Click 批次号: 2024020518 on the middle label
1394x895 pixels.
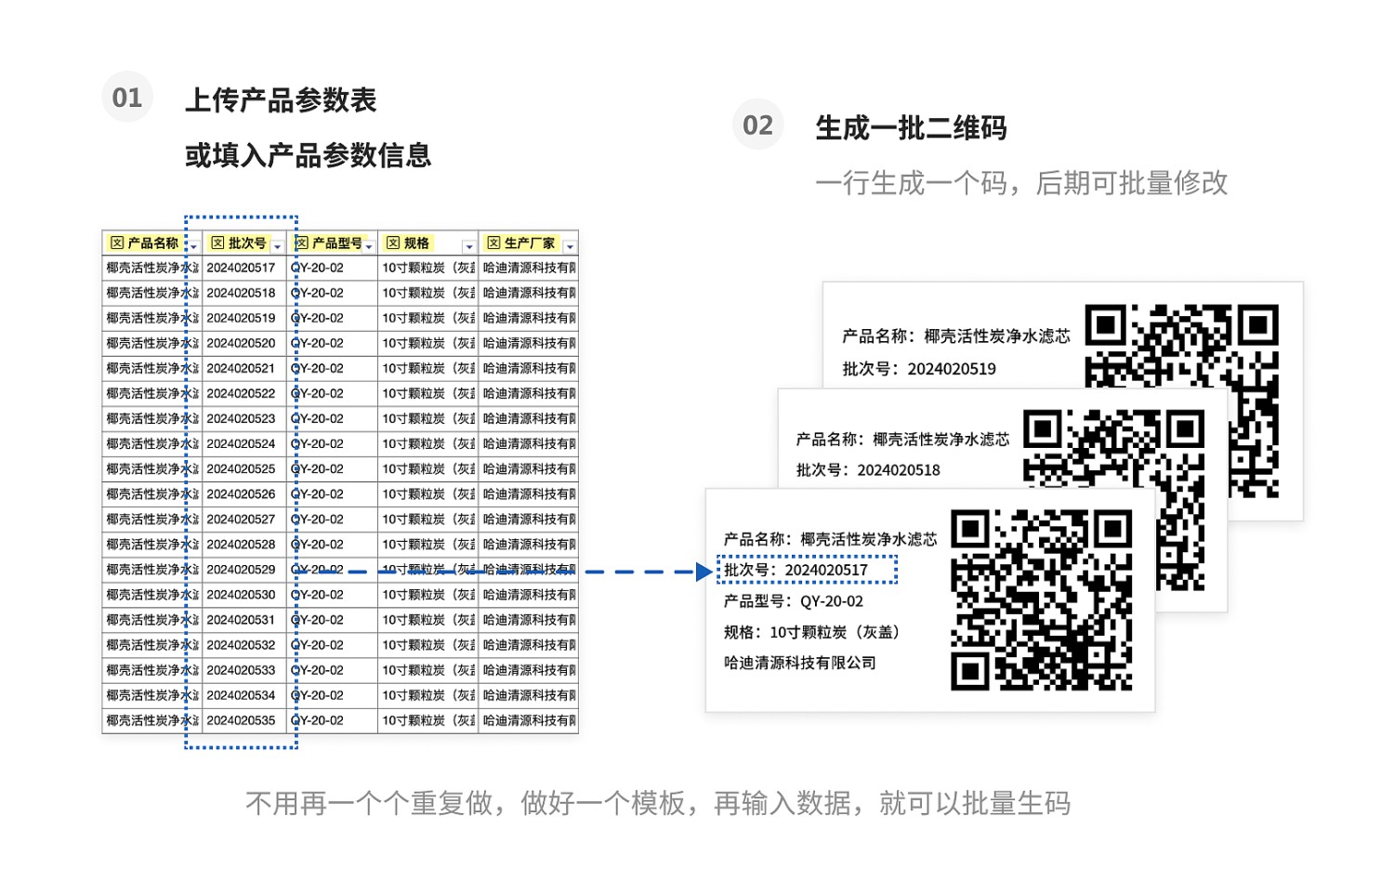(x=868, y=470)
